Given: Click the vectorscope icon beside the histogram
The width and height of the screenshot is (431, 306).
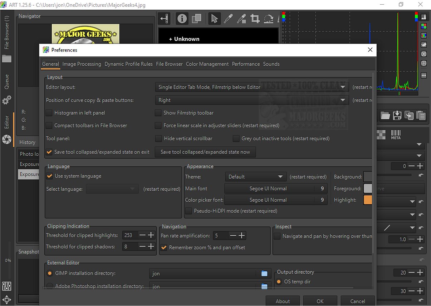Looking at the screenshot, I should tap(424, 54).
